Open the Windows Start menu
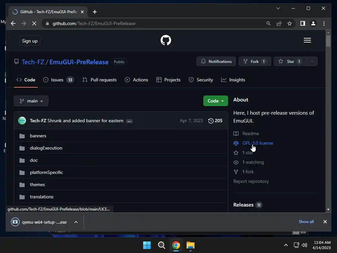The width and height of the screenshot is (337, 253). point(147,245)
